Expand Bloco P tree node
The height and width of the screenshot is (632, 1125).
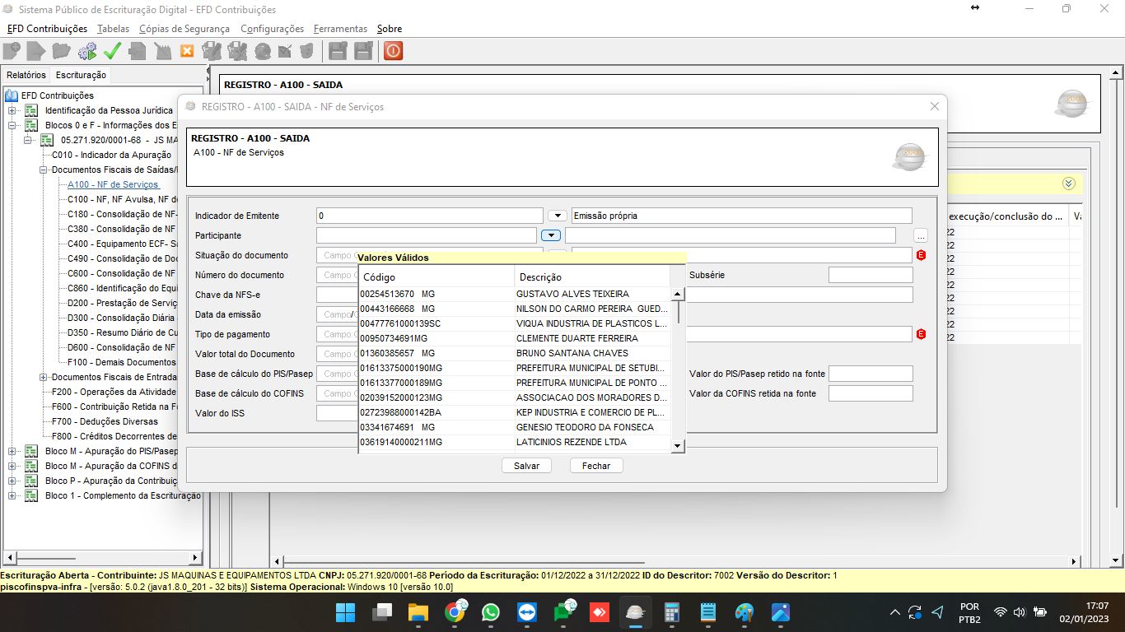[12, 481]
